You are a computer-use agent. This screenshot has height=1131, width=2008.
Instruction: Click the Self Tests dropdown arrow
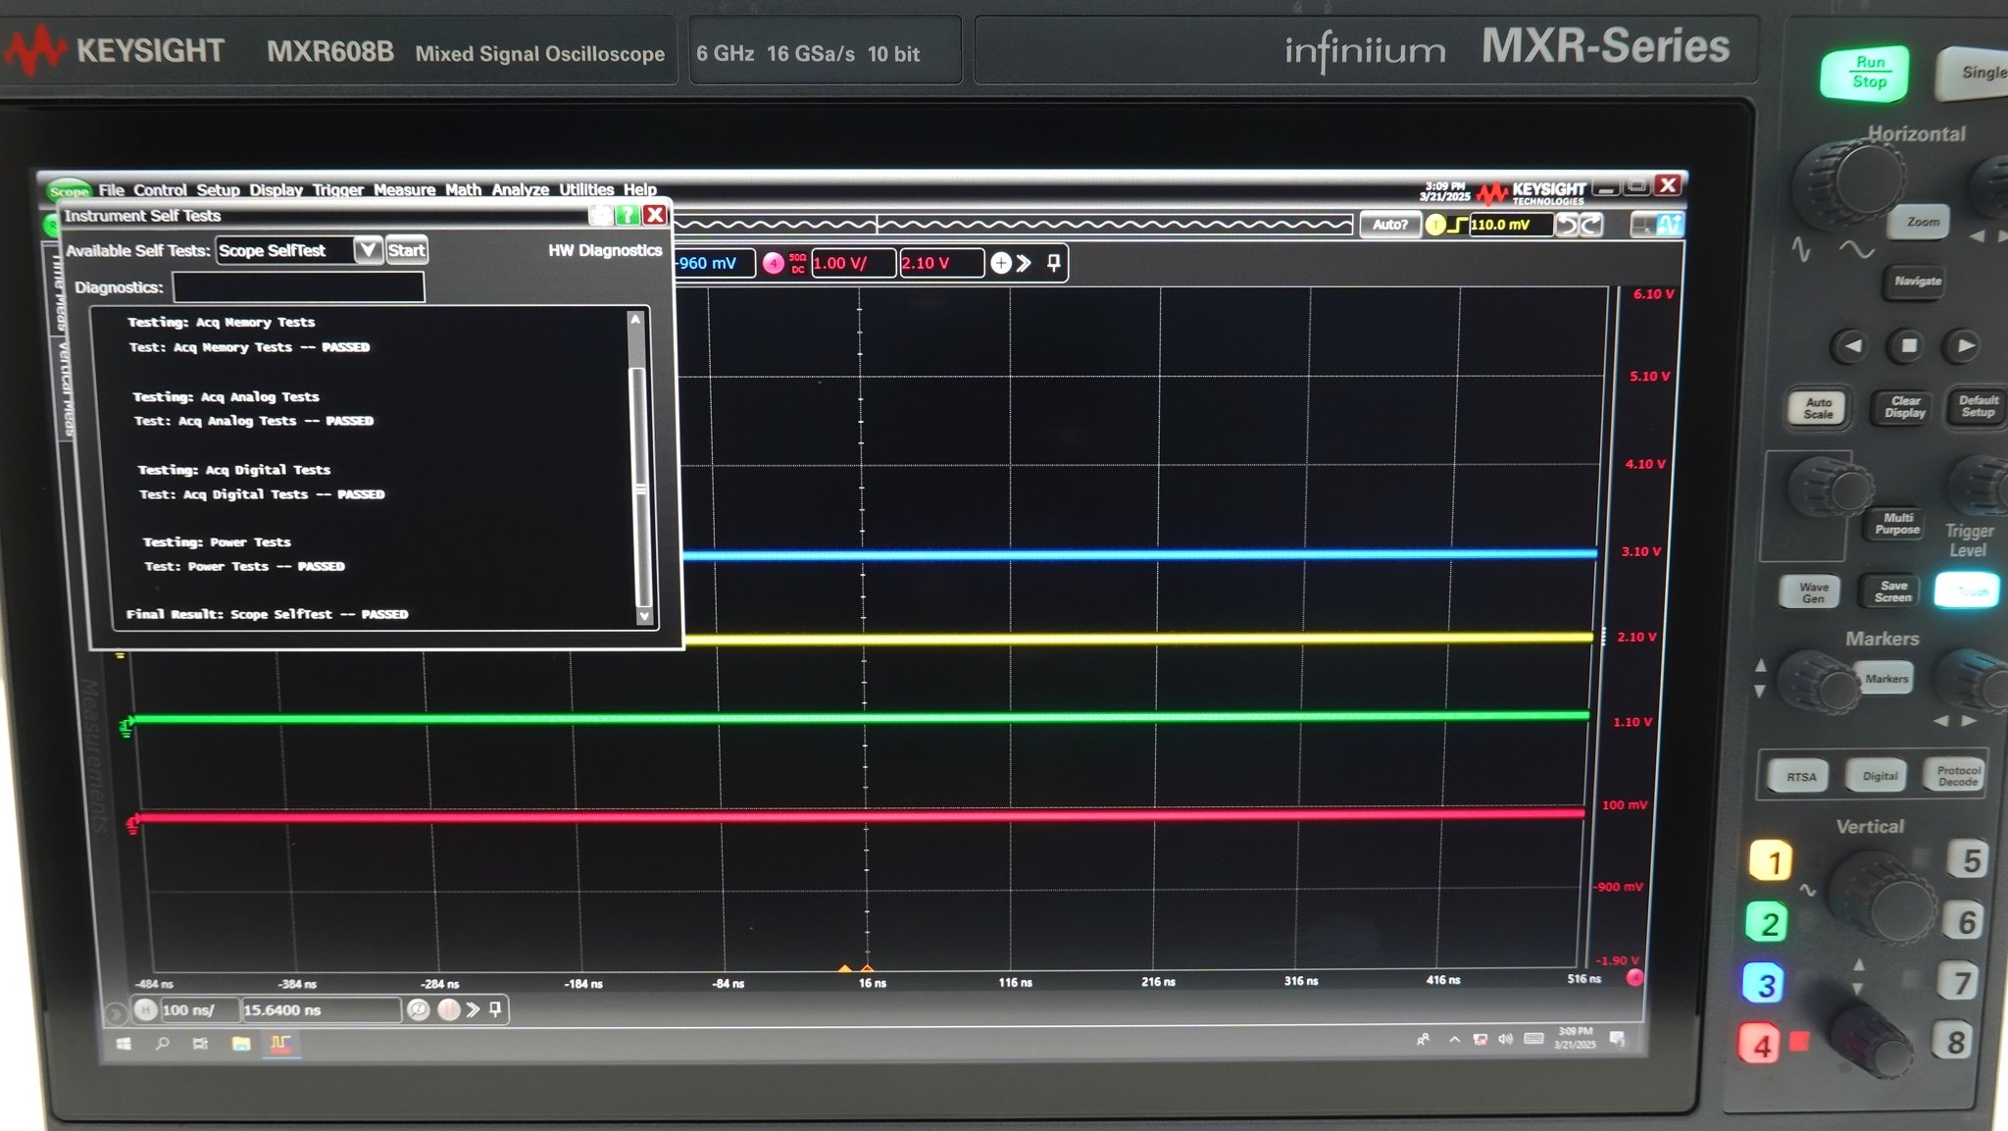coord(368,250)
